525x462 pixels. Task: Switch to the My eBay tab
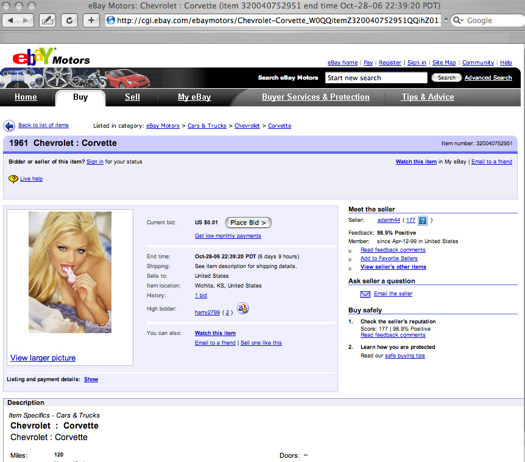(x=194, y=97)
